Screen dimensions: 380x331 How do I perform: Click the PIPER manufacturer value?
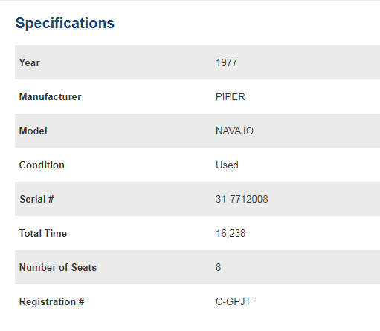tap(231, 96)
